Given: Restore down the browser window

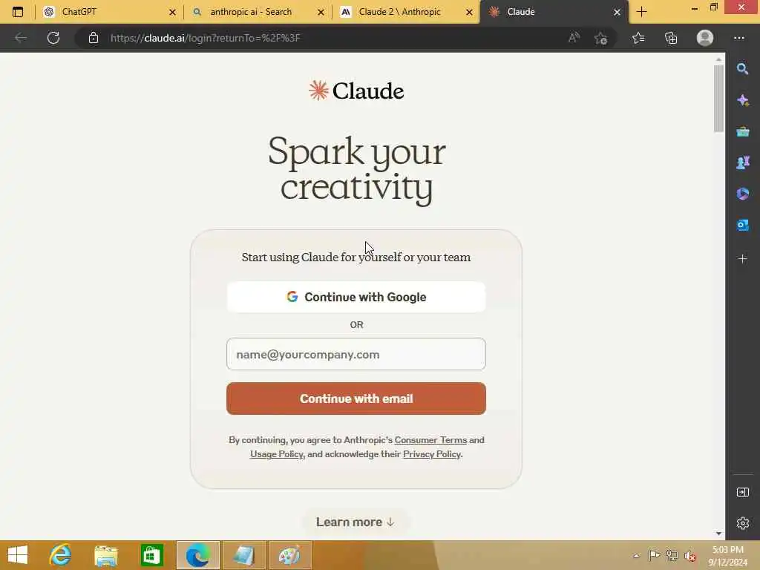Looking at the screenshot, I should tap(713, 7).
